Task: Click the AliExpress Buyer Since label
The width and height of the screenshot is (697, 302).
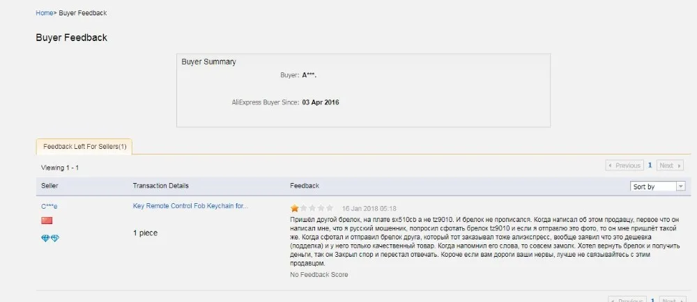Action: [x=266, y=102]
